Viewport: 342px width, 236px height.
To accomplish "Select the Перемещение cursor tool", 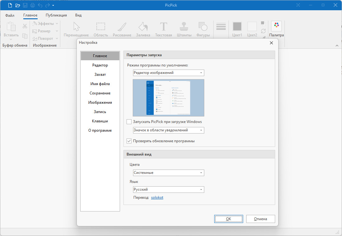I will pos(76,29).
